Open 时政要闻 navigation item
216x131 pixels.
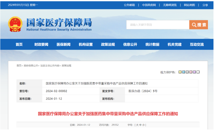point(41,44)
